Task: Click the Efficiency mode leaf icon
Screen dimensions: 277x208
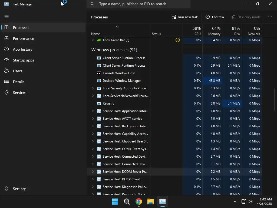Action: 233,17
